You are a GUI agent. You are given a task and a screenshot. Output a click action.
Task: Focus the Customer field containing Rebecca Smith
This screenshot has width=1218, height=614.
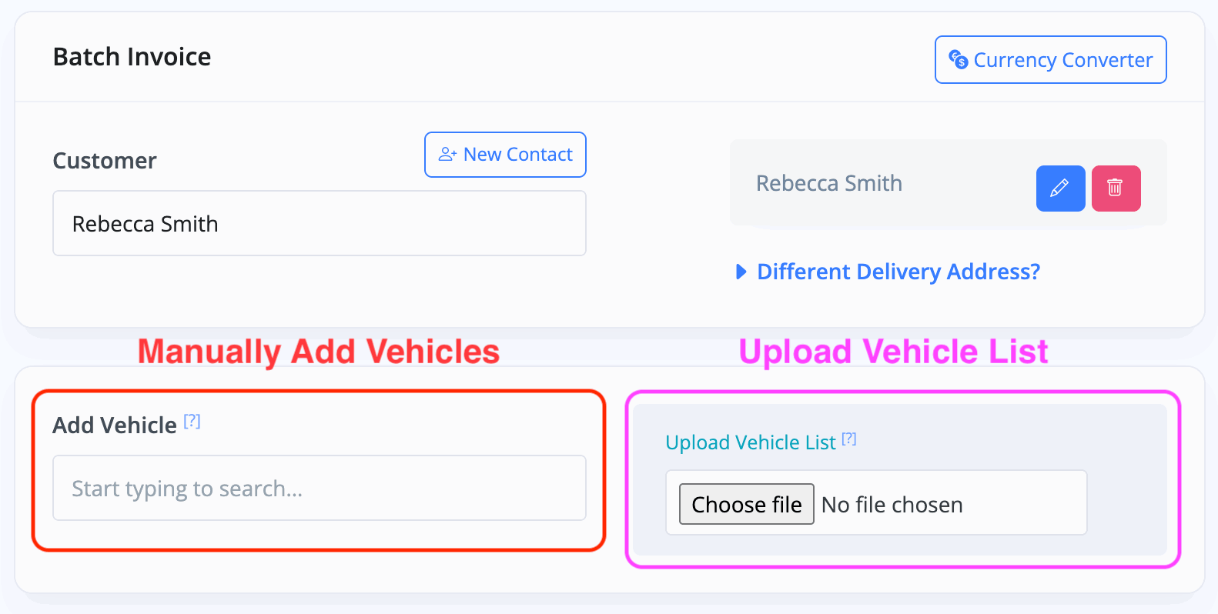(319, 223)
